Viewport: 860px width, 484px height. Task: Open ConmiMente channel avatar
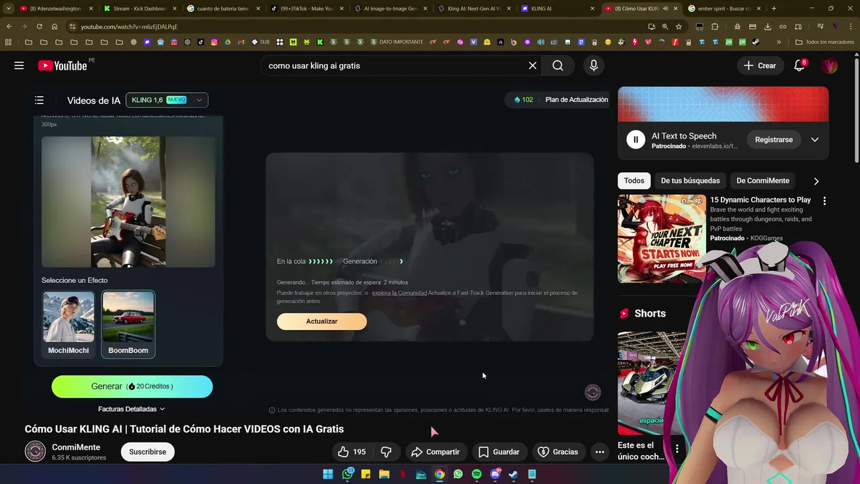[35, 451]
